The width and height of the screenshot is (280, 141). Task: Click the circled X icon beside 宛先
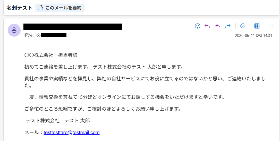(38, 36)
